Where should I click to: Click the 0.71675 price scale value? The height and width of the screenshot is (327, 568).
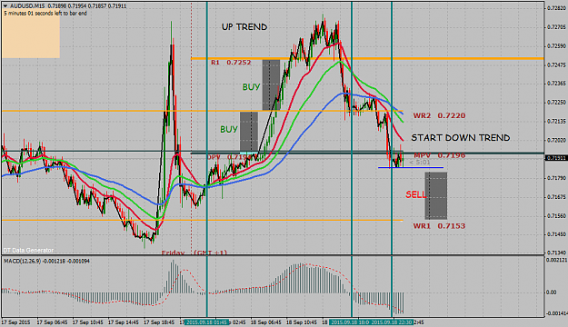pos(556,197)
